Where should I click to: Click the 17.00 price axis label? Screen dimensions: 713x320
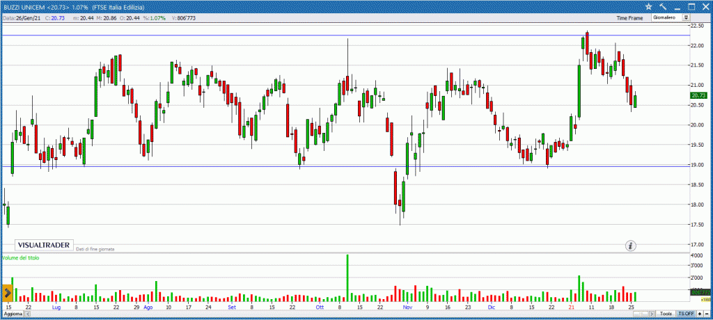[696, 245]
